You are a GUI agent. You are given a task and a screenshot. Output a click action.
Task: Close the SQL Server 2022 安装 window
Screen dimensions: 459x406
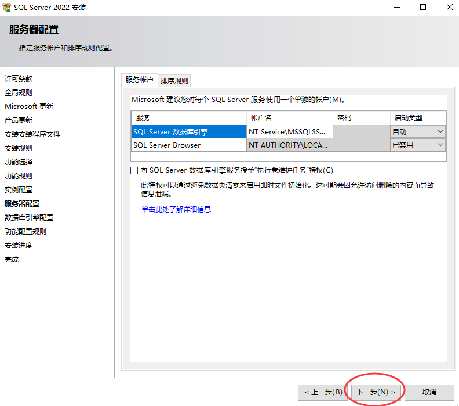pos(450,7)
